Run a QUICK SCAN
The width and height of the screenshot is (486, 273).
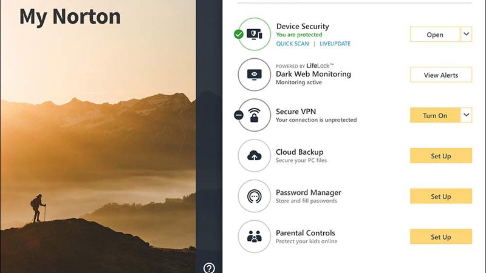(x=292, y=44)
